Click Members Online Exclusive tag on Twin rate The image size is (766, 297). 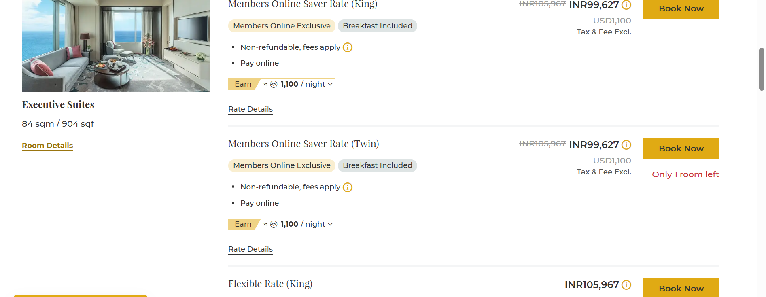(x=282, y=165)
